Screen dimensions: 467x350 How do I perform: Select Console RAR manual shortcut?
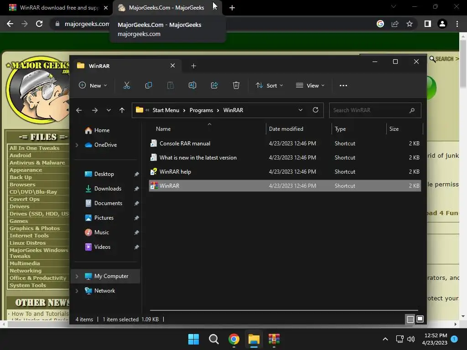[285, 144]
